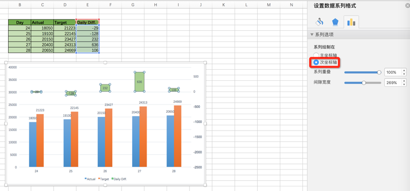Open the Effects pentagon tab
The width and height of the screenshot is (410, 191).
point(335,22)
